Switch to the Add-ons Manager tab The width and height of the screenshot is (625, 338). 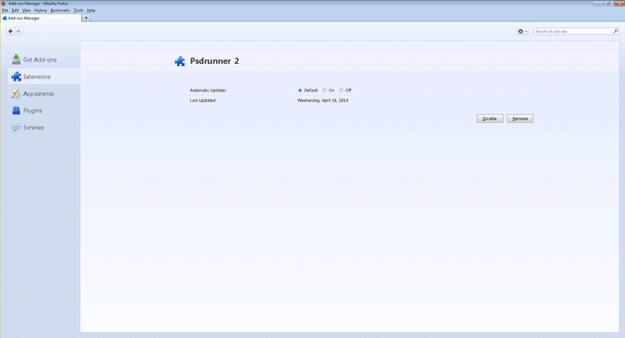click(40, 18)
